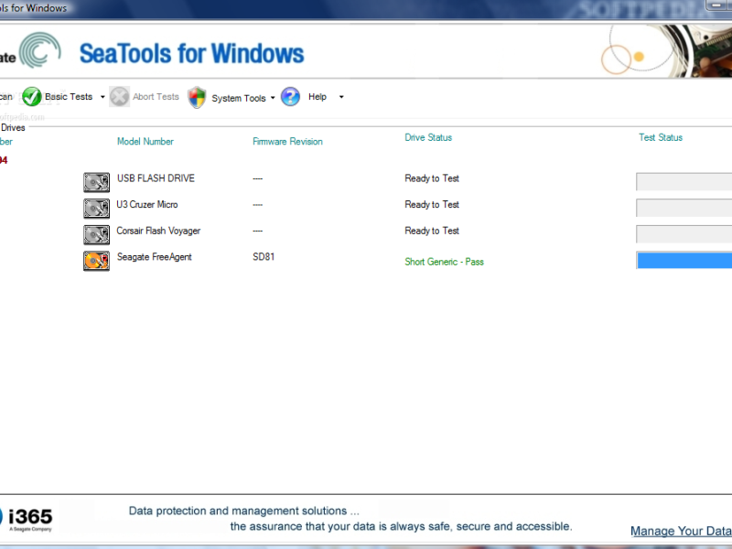Viewport: 732px width, 549px height.
Task: Click Ready to Test for U3 Cruzer Micro
Action: click(432, 204)
